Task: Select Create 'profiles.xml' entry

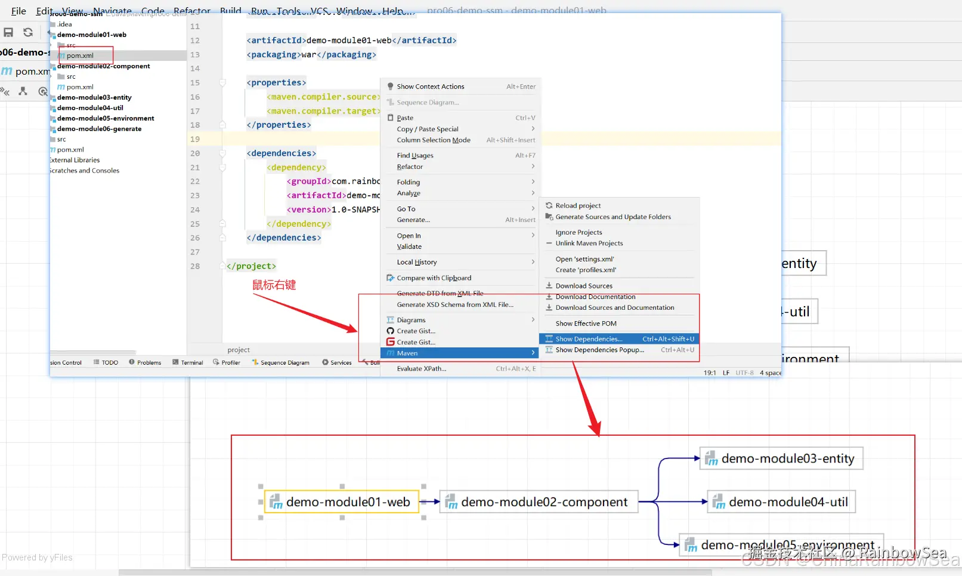Action: 586,270
